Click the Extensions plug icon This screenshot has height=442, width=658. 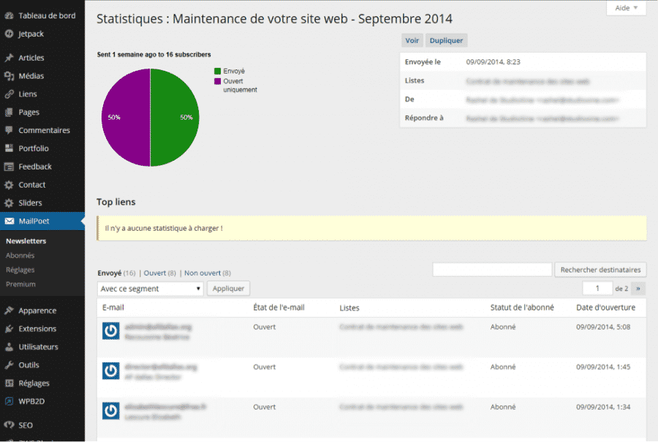[9, 329]
